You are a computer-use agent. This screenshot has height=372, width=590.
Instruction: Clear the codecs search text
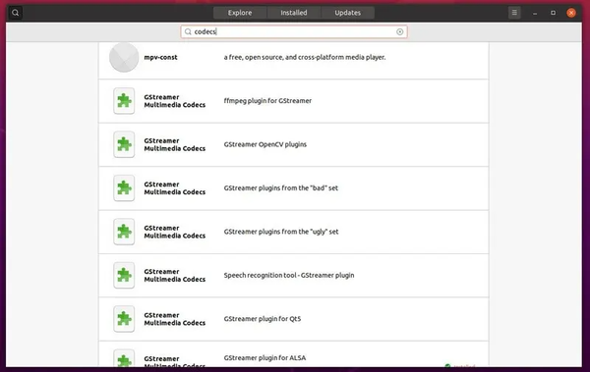click(399, 32)
